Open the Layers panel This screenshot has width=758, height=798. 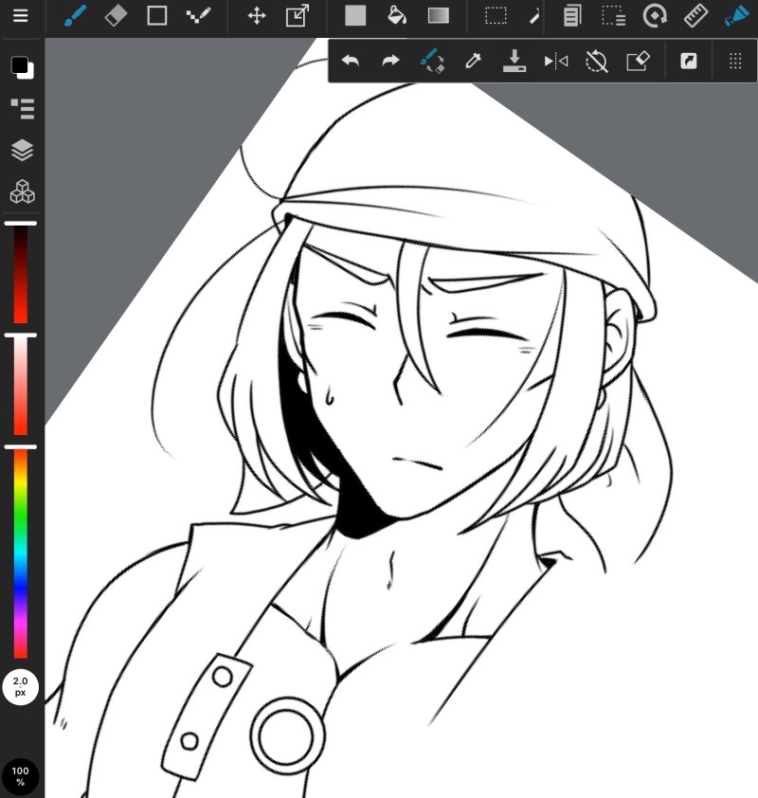[23, 150]
